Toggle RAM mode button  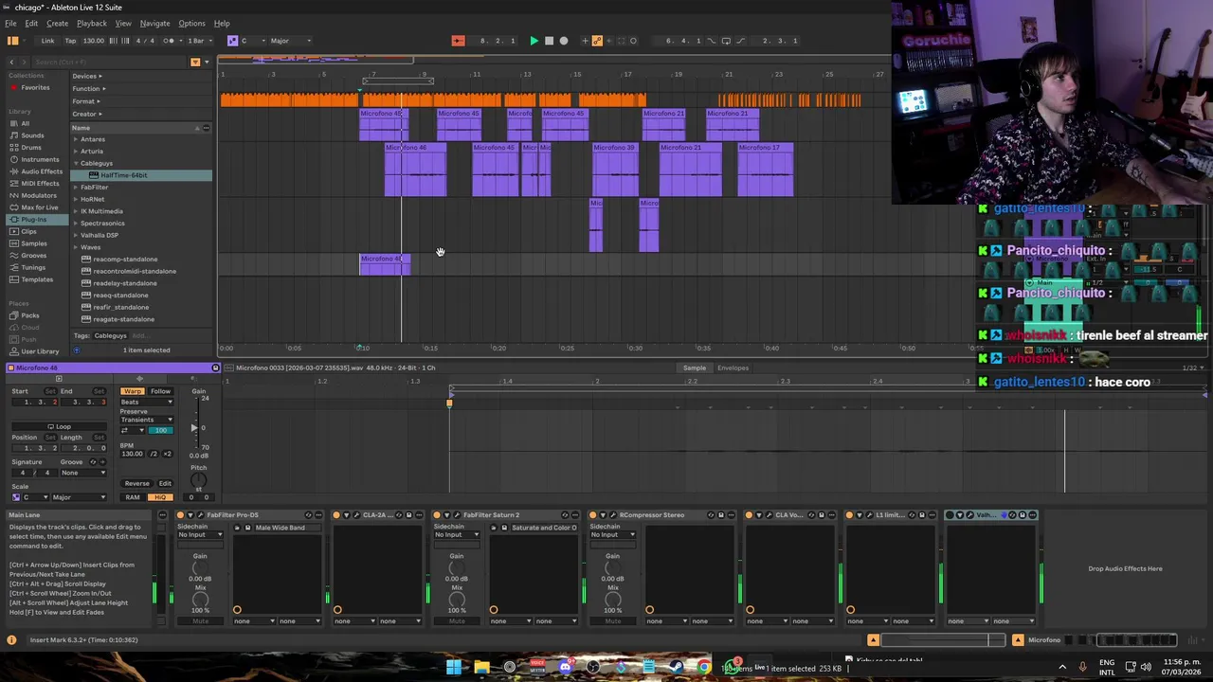click(133, 497)
